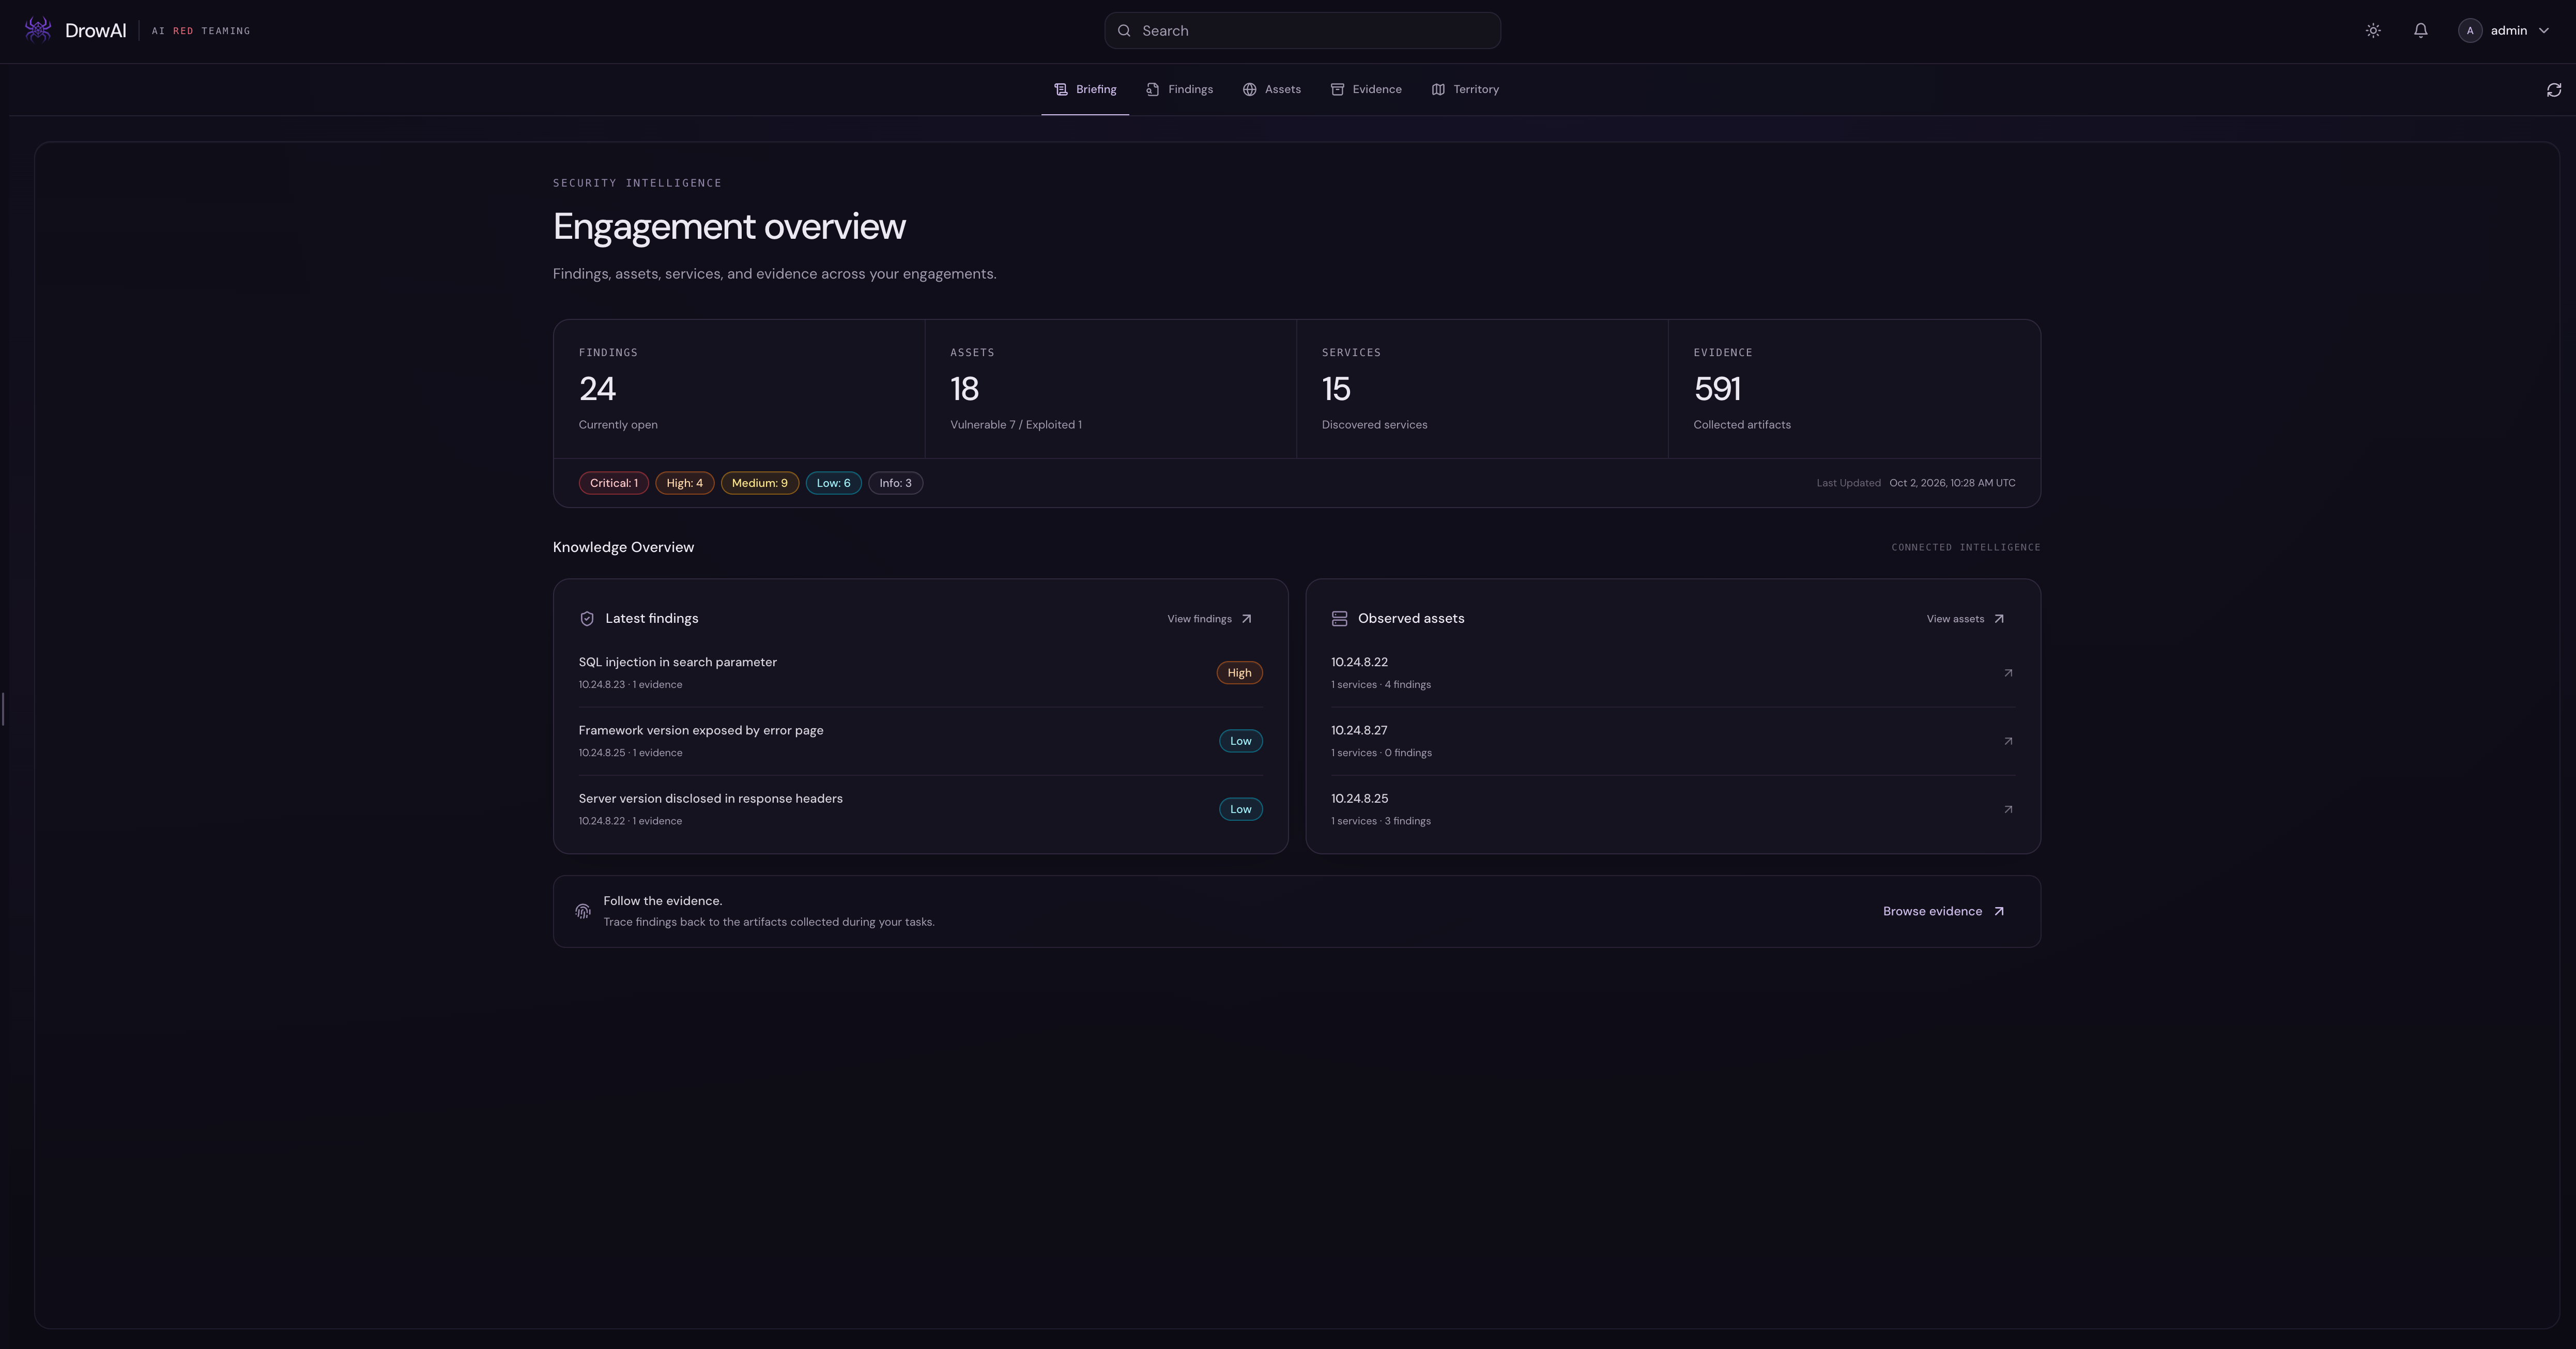This screenshot has width=2576, height=1349.
Task: Open the Findings tab
Action: click(1179, 90)
